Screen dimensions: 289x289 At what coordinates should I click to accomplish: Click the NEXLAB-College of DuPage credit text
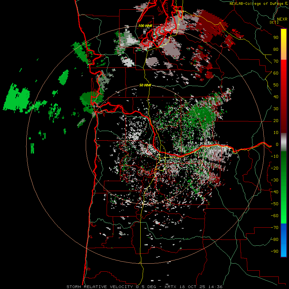click(257, 4)
